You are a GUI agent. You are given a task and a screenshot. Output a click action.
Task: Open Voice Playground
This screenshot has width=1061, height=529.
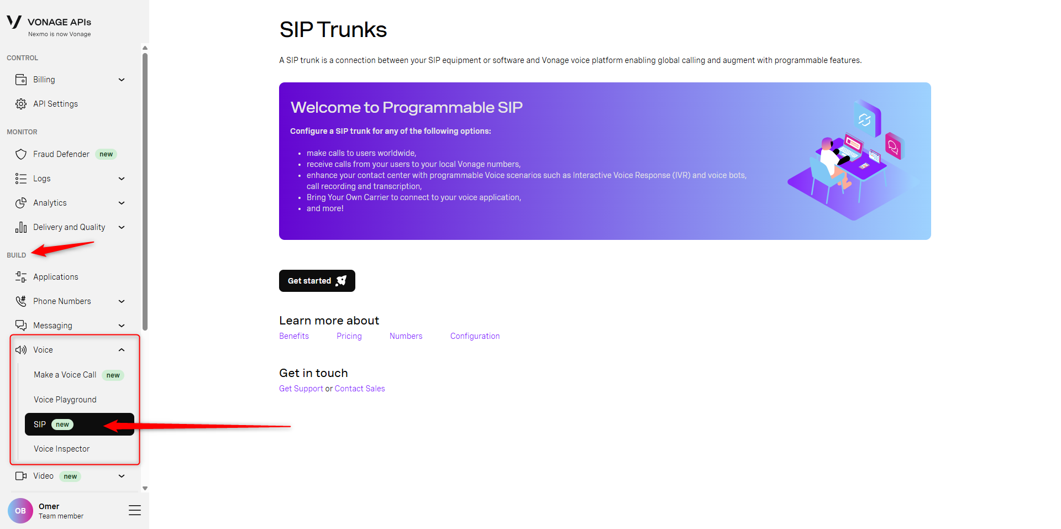coord(65,400)
